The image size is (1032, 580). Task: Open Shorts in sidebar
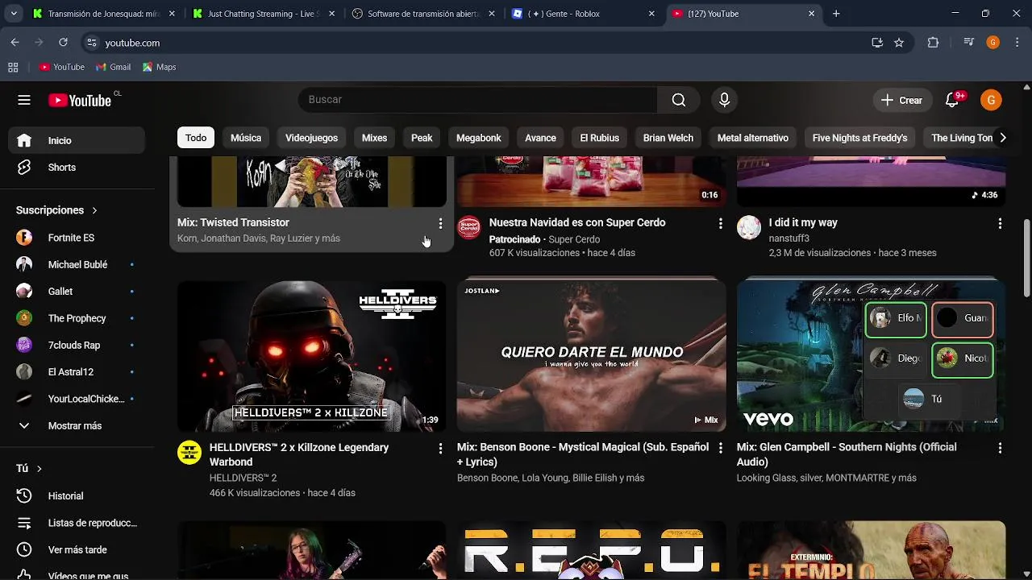[x=77, y=168]
